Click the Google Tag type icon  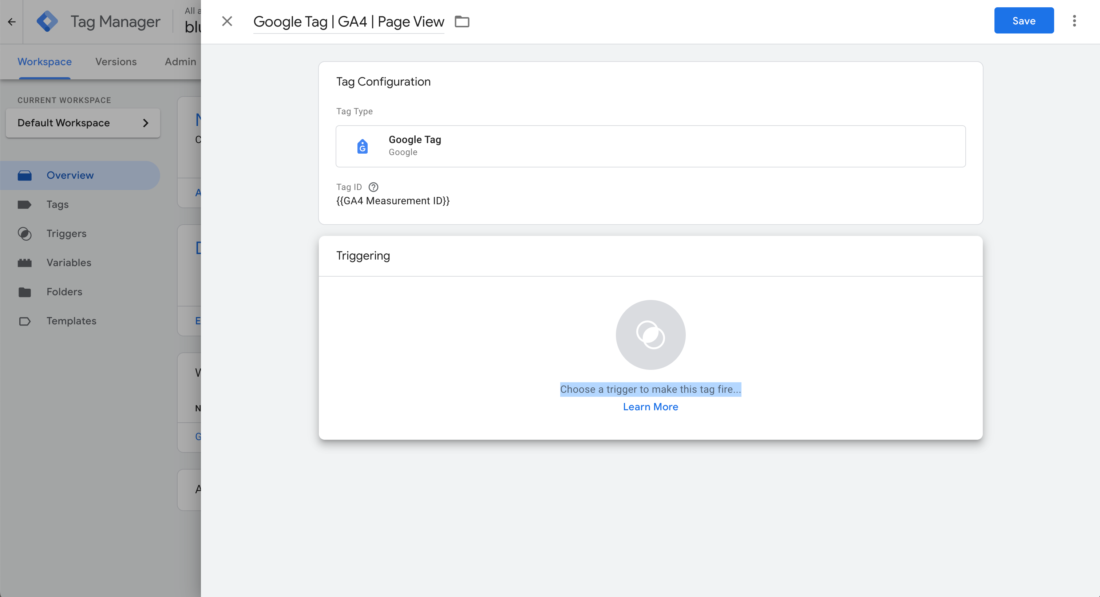pyautogui.click(x=362, y=146)
